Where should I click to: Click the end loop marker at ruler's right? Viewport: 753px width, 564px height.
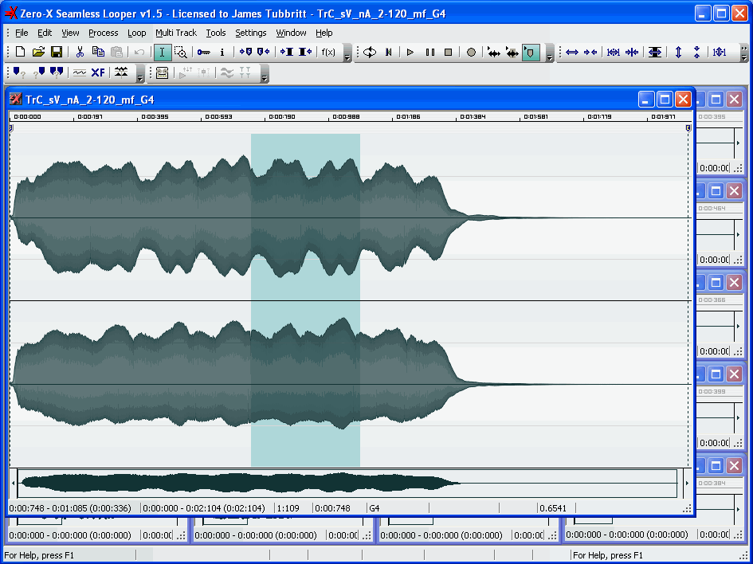pos(688,127)
